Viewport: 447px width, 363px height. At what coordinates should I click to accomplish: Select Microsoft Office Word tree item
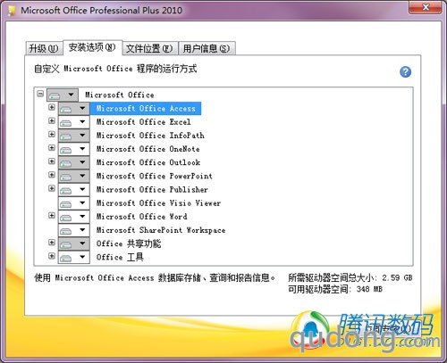(x=141, y=217)
